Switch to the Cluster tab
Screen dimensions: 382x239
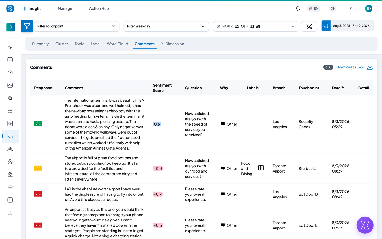point(62,44)
